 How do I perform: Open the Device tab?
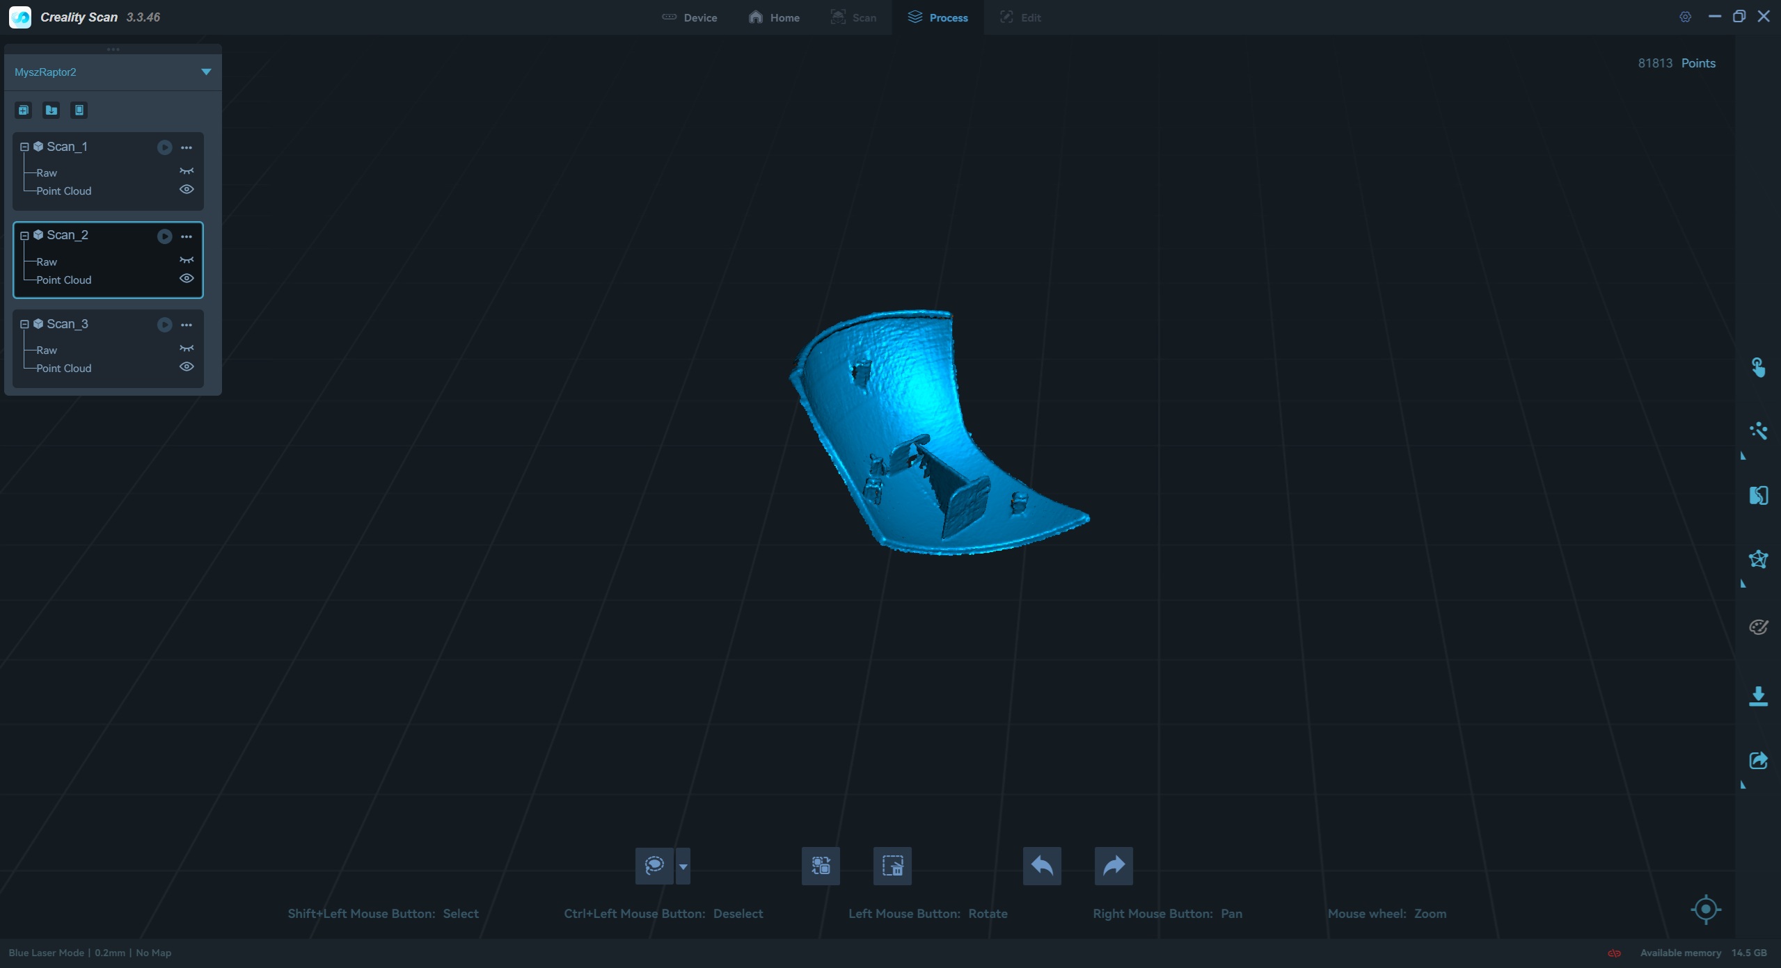689,17
